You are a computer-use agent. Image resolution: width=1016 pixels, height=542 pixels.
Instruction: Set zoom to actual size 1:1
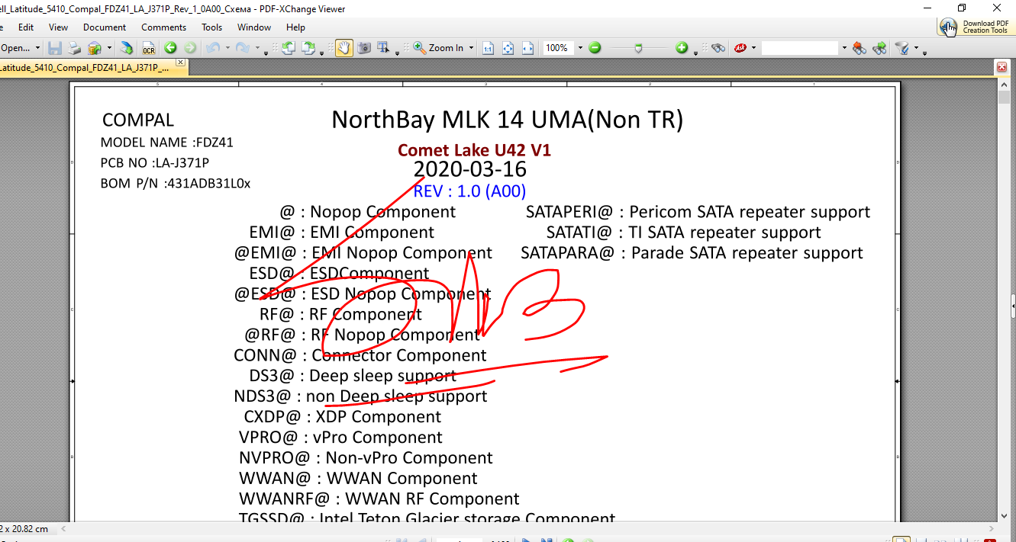pyautogui.click(x=488, y=48)
